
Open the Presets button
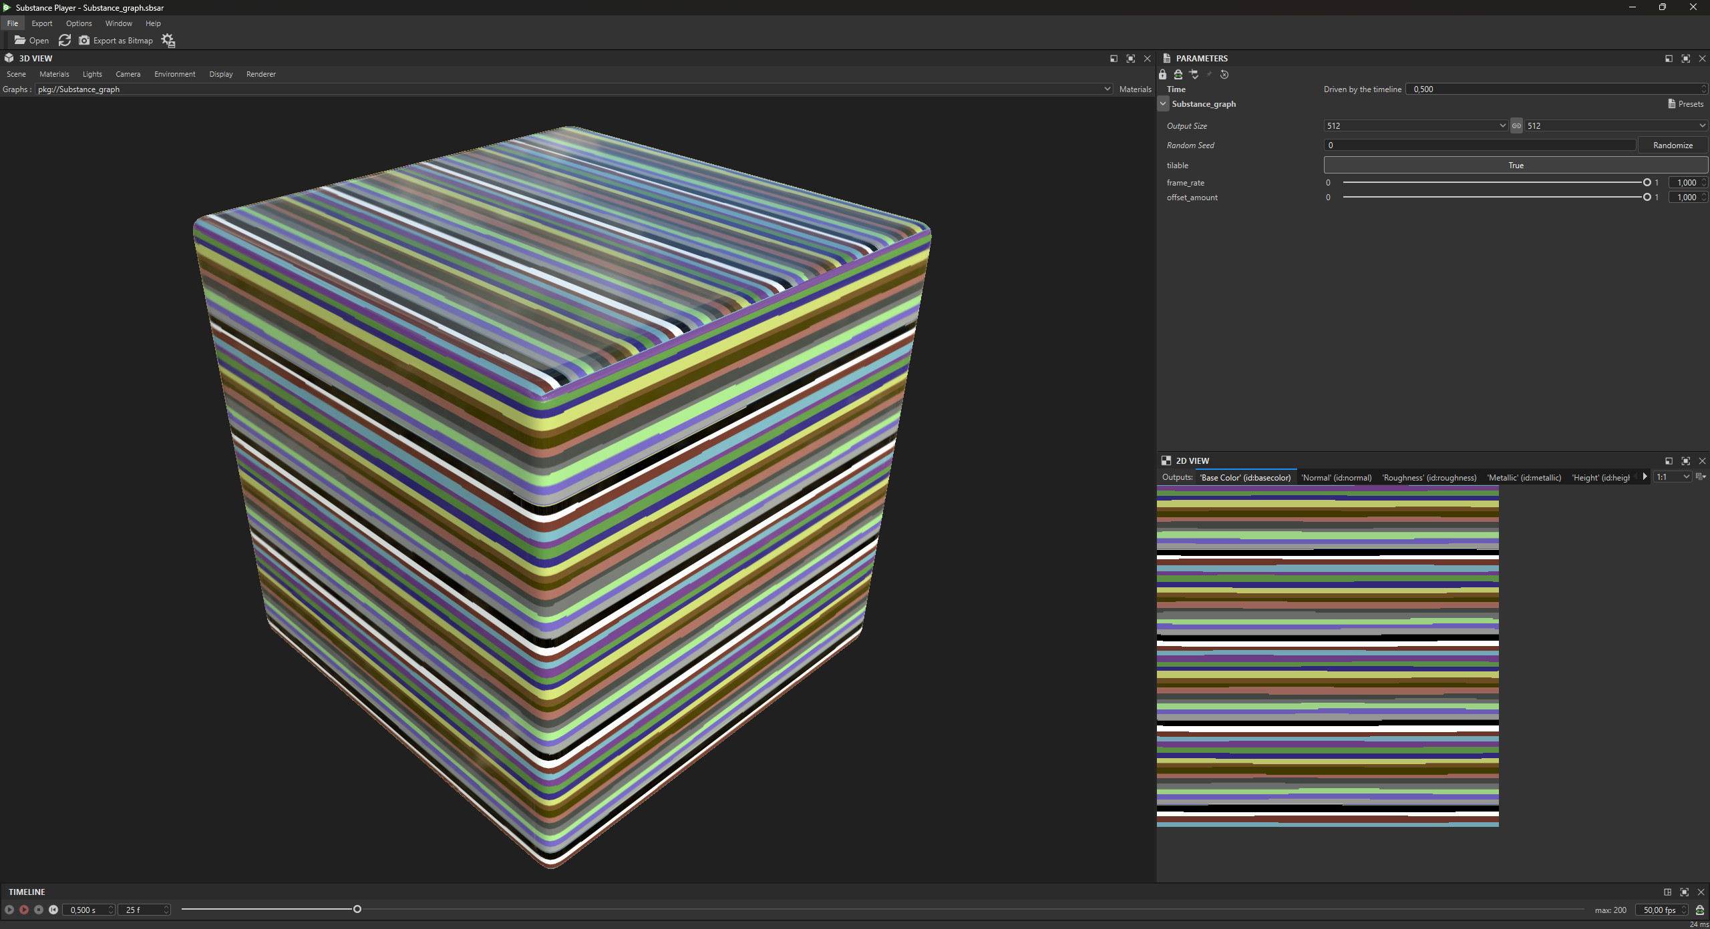(x=1685, y=104)
